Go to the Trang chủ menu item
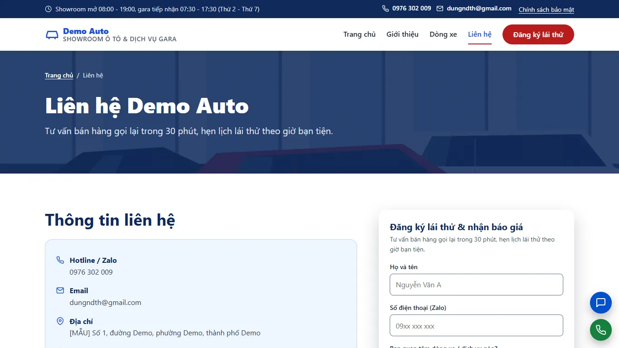Screen dimensions: 619x348 (x=359, y=34)
